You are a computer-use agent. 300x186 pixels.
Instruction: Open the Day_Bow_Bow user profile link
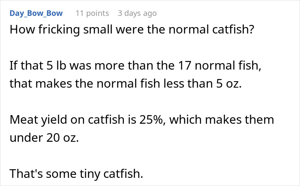pos(36,13)
